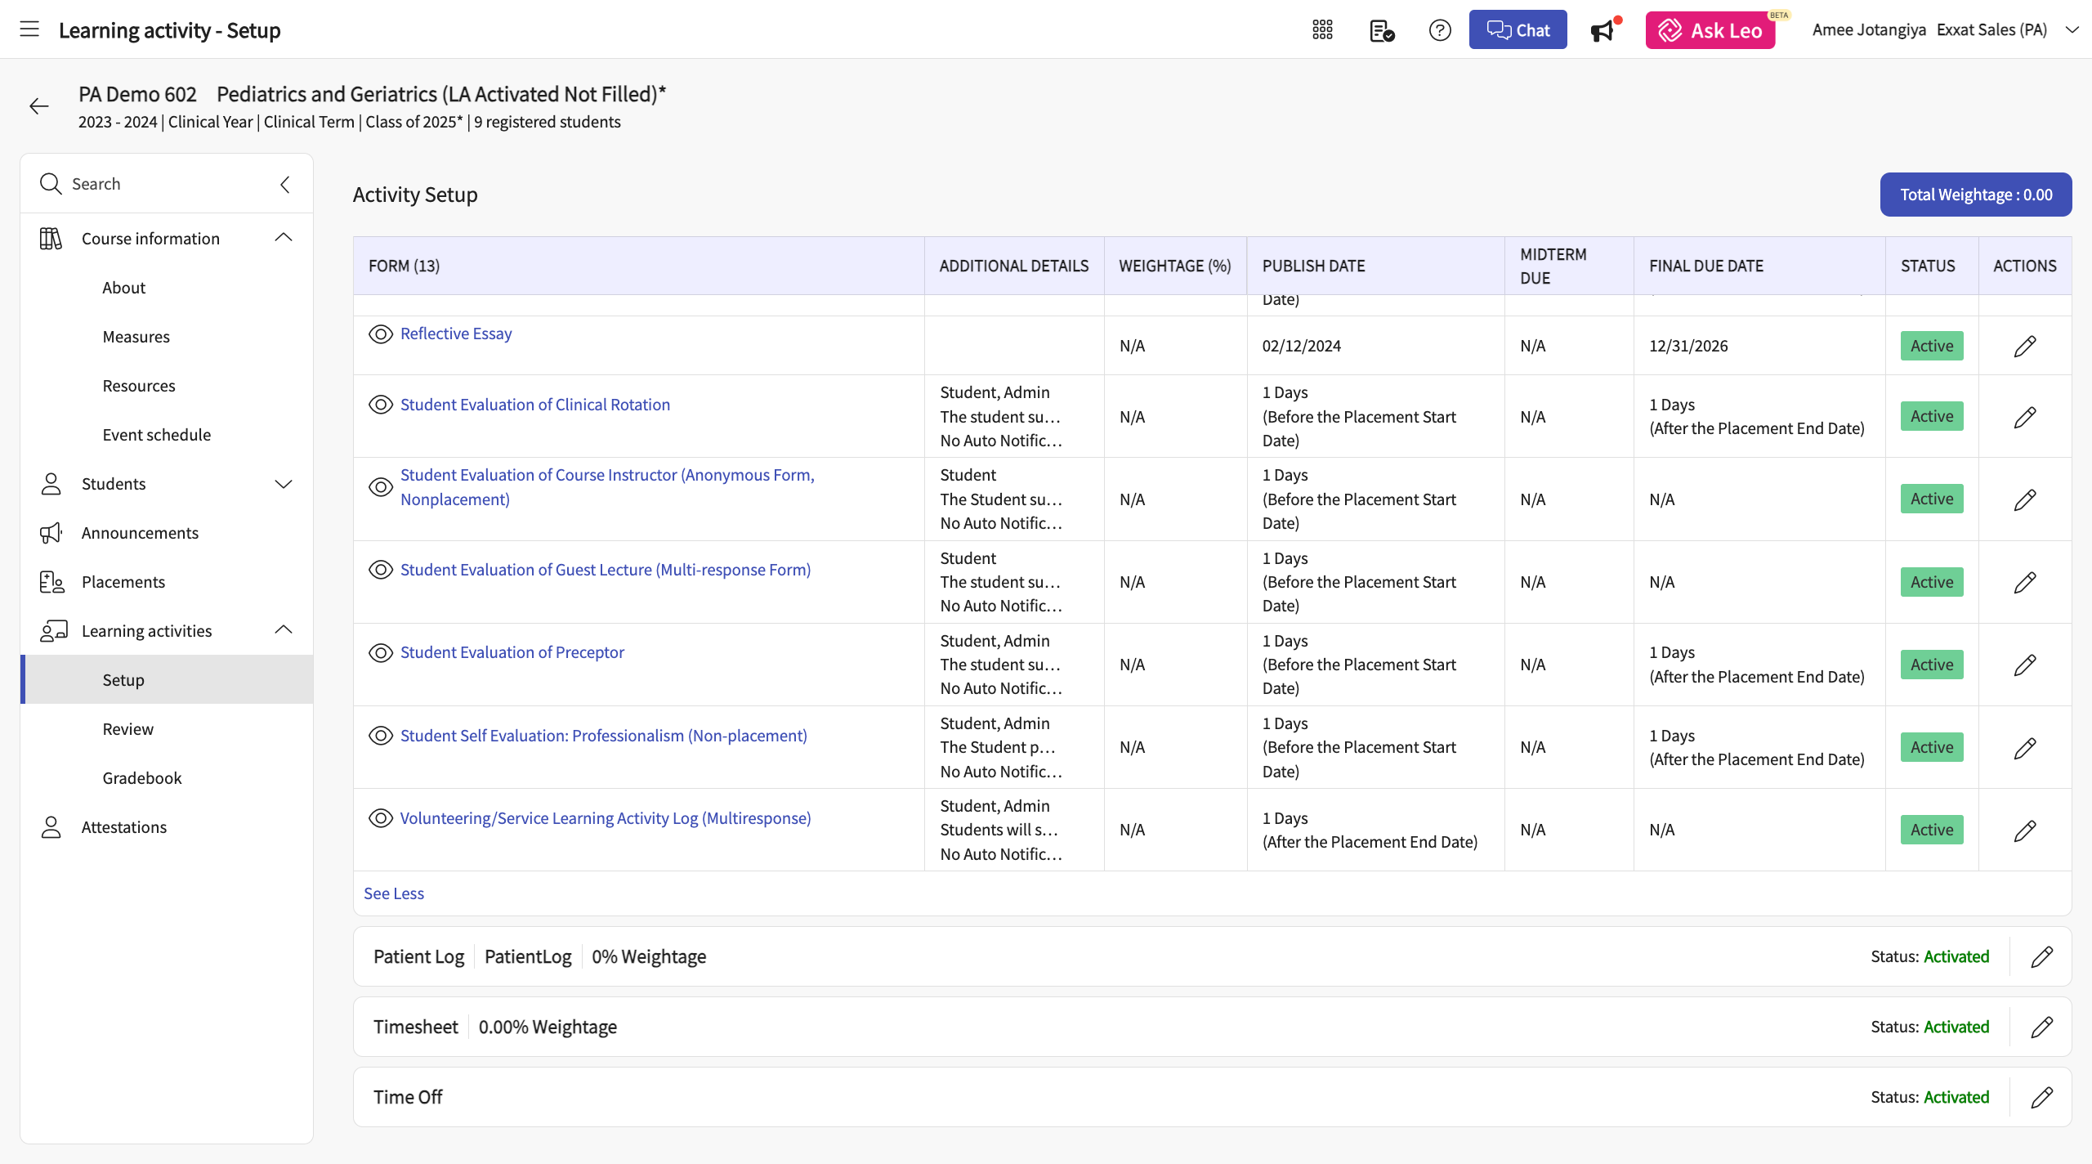The width and height of the screenshot is (2092, 1164).
Task: Edit the Timesheet setup with pencil icon
Action: (2041, 1027)
